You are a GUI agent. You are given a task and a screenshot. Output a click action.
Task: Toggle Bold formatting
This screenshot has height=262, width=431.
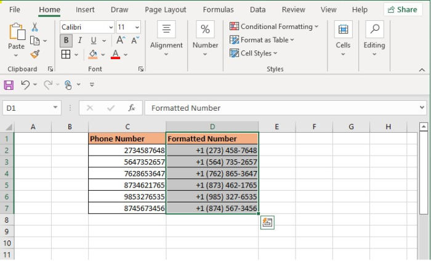pyautogui.click(x=66, y=41)
